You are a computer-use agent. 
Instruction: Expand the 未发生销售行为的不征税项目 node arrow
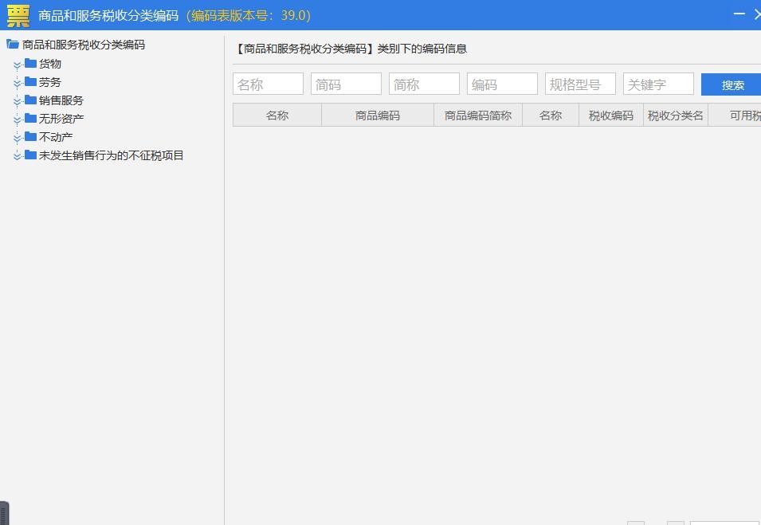pyautogui.click(x=18, y=156)
